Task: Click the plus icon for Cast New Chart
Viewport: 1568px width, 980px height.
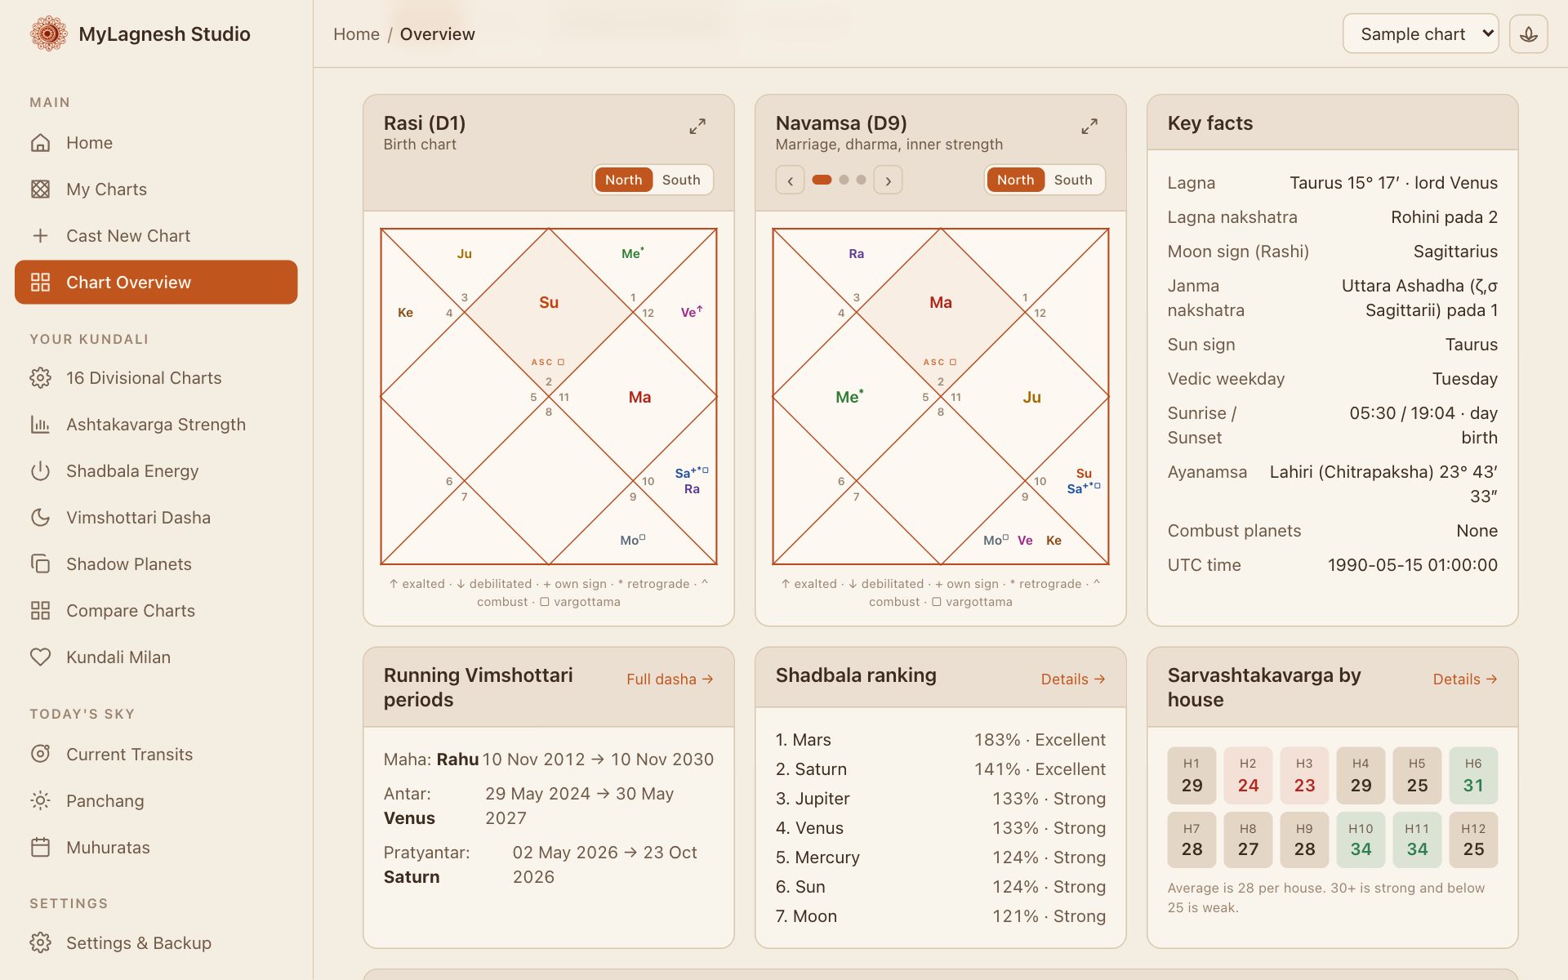Action: coord(40,236)
